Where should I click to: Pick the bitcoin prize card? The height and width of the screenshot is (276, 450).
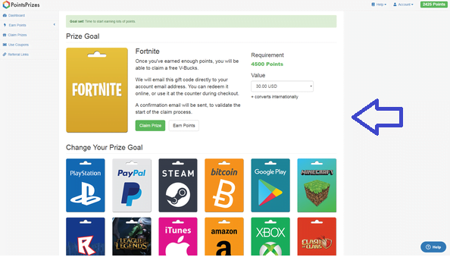click(x=224, y=186)
